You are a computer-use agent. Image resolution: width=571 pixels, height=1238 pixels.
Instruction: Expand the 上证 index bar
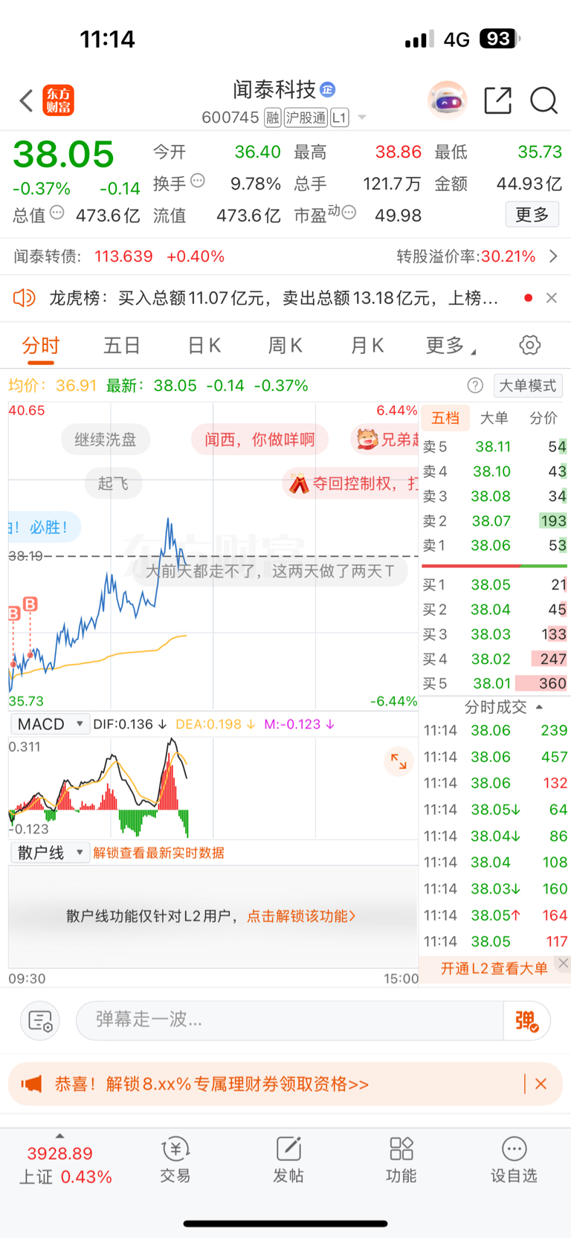click(x=60, y=1136)
